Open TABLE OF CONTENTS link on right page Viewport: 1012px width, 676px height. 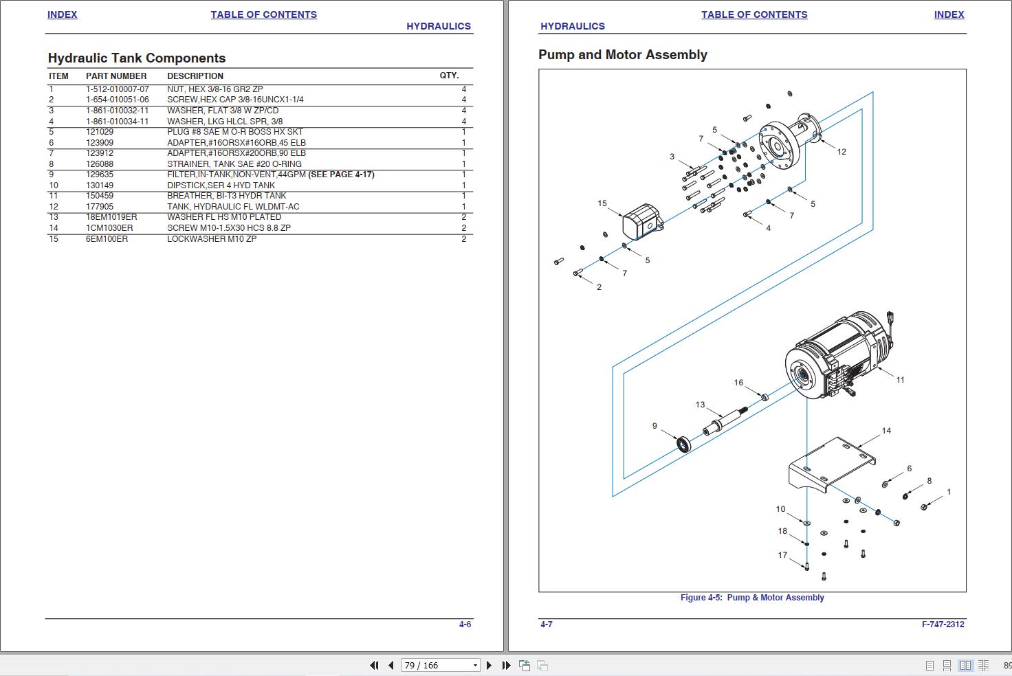(754, 14)
